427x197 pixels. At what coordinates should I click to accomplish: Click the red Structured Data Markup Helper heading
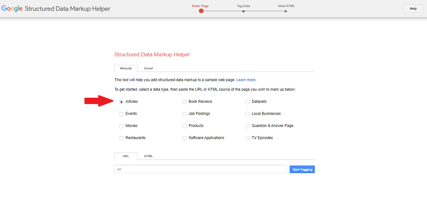pos(152,54)
